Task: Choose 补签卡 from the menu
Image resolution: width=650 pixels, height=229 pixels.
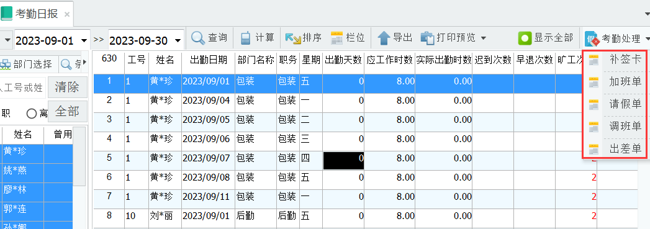Action: click(x=626, y=59)
